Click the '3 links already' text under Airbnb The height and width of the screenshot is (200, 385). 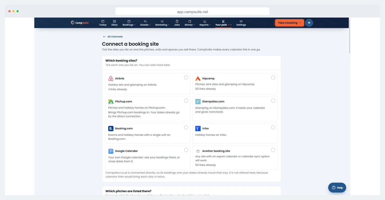[118, 89]
